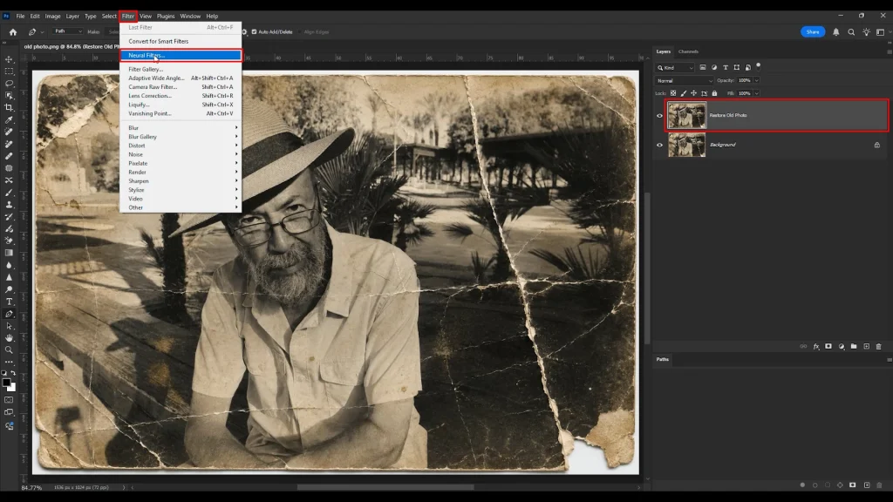The image size is (893, 502).
Task: Toggle filter for smart objects
Action: coord(747,67)
